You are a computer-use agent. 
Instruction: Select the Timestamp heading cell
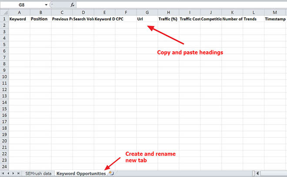click(x=275, y=19)
